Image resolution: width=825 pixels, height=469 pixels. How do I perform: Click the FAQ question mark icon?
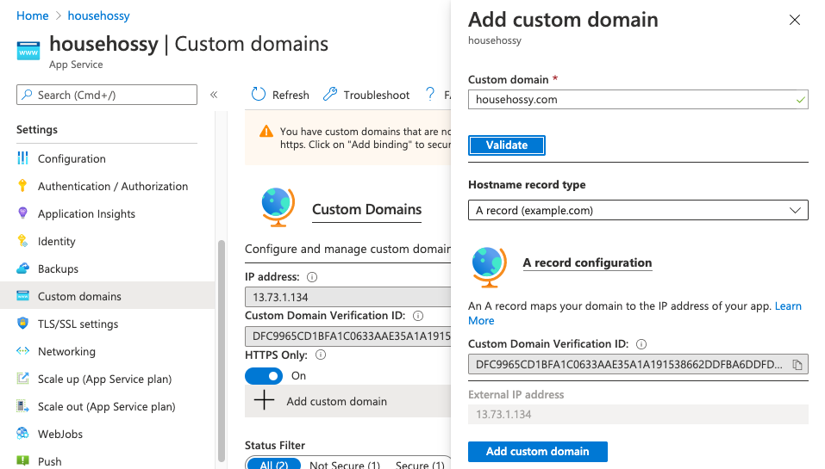tap(430, 94)
